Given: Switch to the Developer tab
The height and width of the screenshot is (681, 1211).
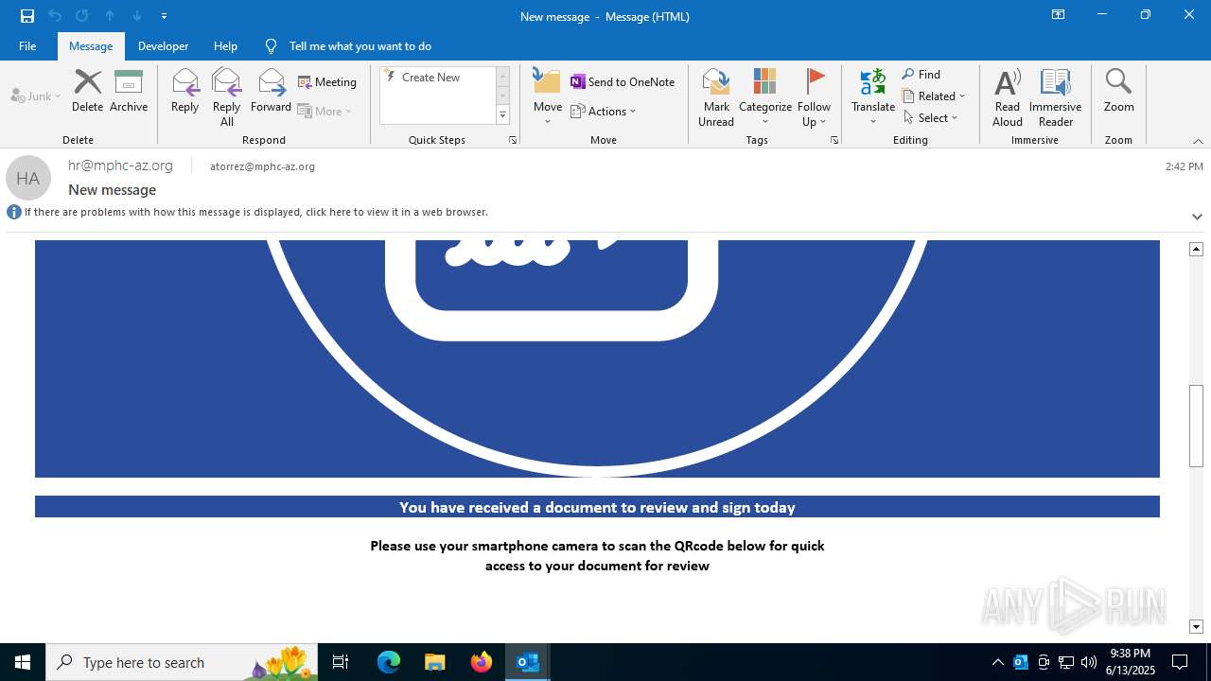Looking at the screenshot, I should [163, 45].
